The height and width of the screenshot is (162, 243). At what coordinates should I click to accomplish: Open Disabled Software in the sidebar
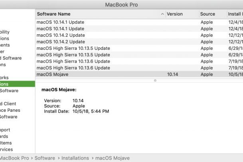pyautogui.click(x=12, y=58)
